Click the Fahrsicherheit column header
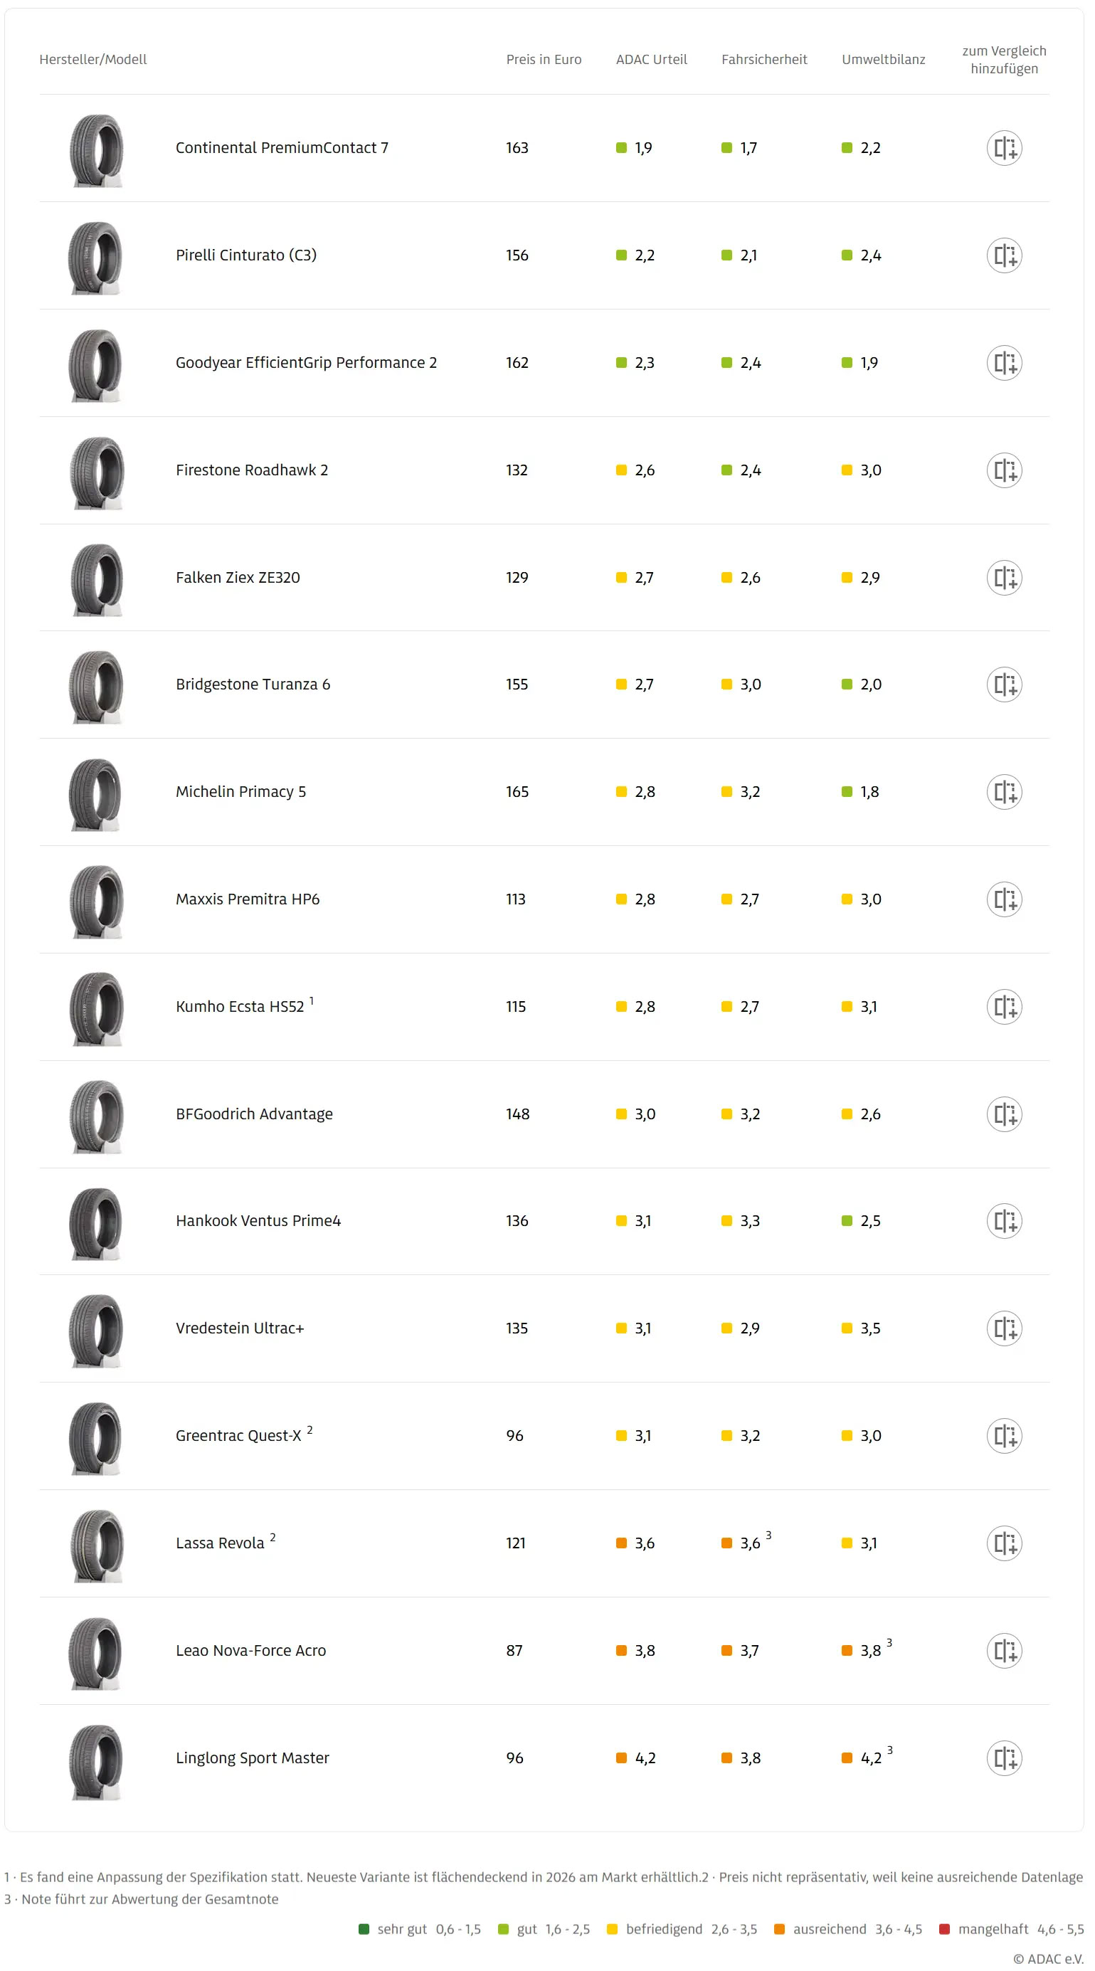 pos(763,60)
